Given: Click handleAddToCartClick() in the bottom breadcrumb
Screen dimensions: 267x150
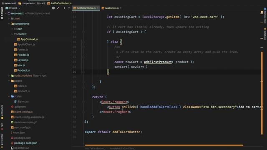Looking at the screenshot, I should 123,148.
